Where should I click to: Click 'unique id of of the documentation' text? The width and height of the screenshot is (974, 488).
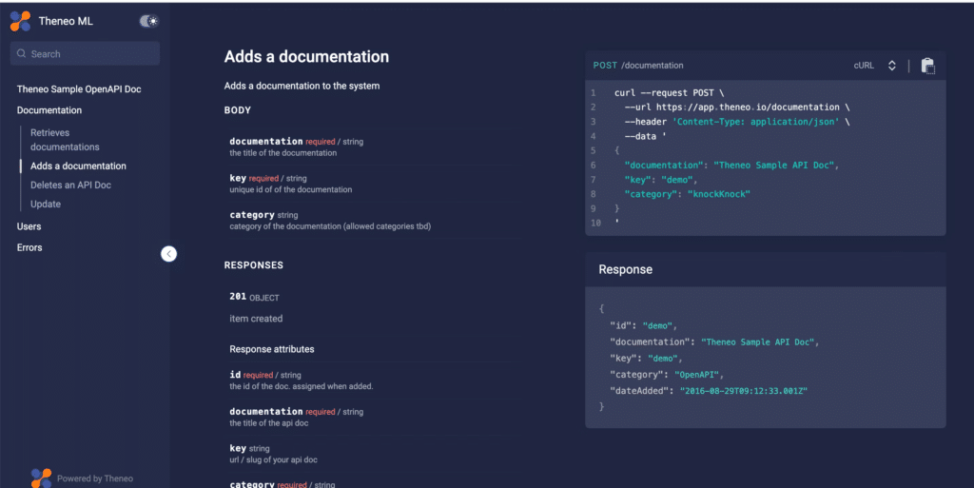(x=291, y=190)
